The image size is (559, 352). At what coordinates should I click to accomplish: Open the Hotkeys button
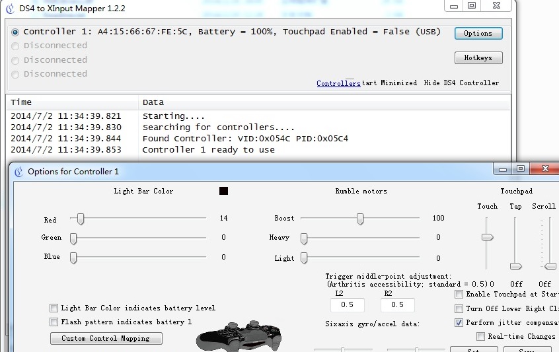pyautogui.click(x=478, y=58)
